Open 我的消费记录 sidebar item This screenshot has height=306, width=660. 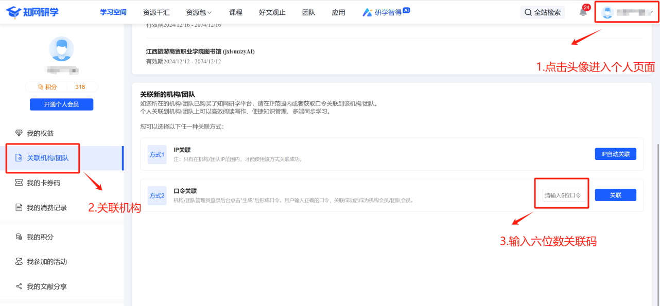coord(46,208)
